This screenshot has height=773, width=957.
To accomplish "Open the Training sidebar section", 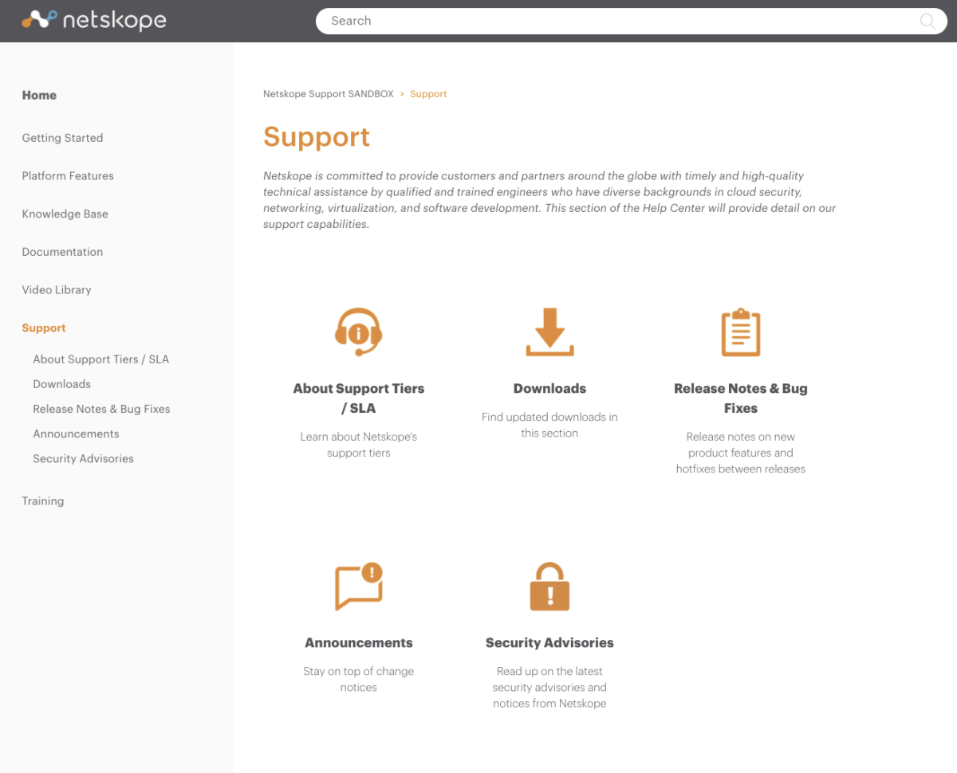I will coord(43,501).
